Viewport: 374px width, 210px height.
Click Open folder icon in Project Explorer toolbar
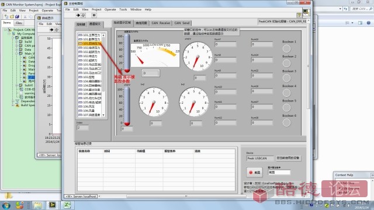point(12,17)
